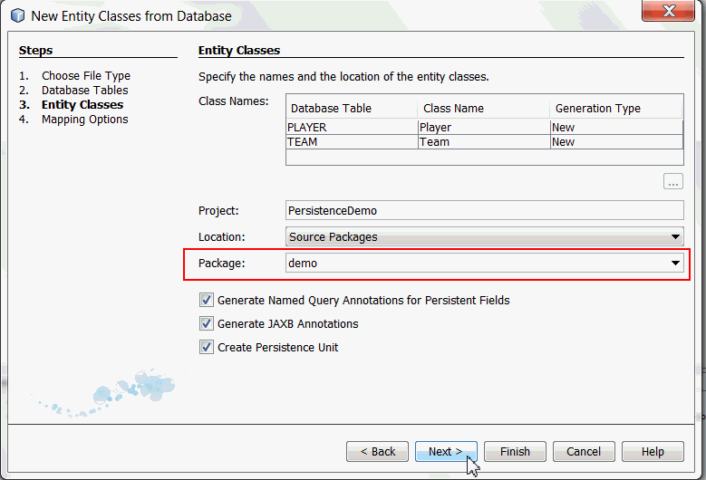Click the ellipsis browse button under the table
The image size is (706, 480).
click(x=672, y=182)
